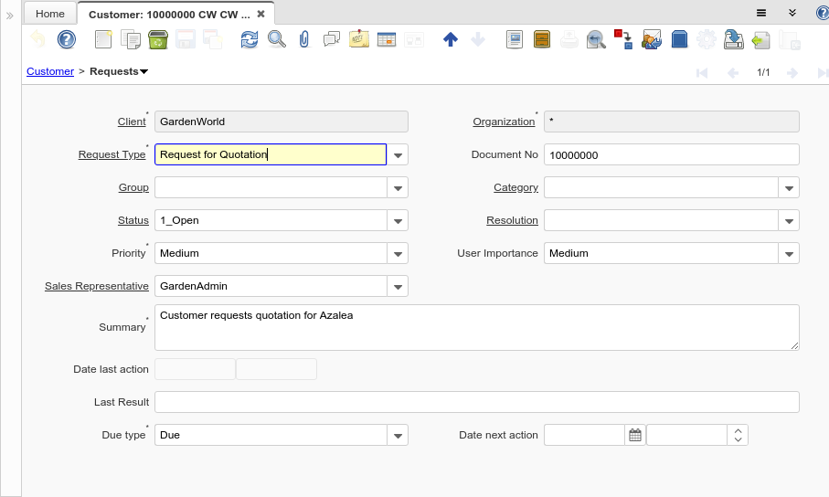Open the Request Type dropdown
This screenshot has width=829, height=497.
tap(398, 155)
